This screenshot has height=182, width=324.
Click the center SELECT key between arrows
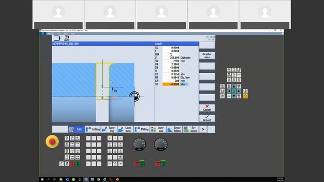234,91
